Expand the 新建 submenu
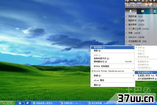The image size is (157, 105). coord(113,76)
